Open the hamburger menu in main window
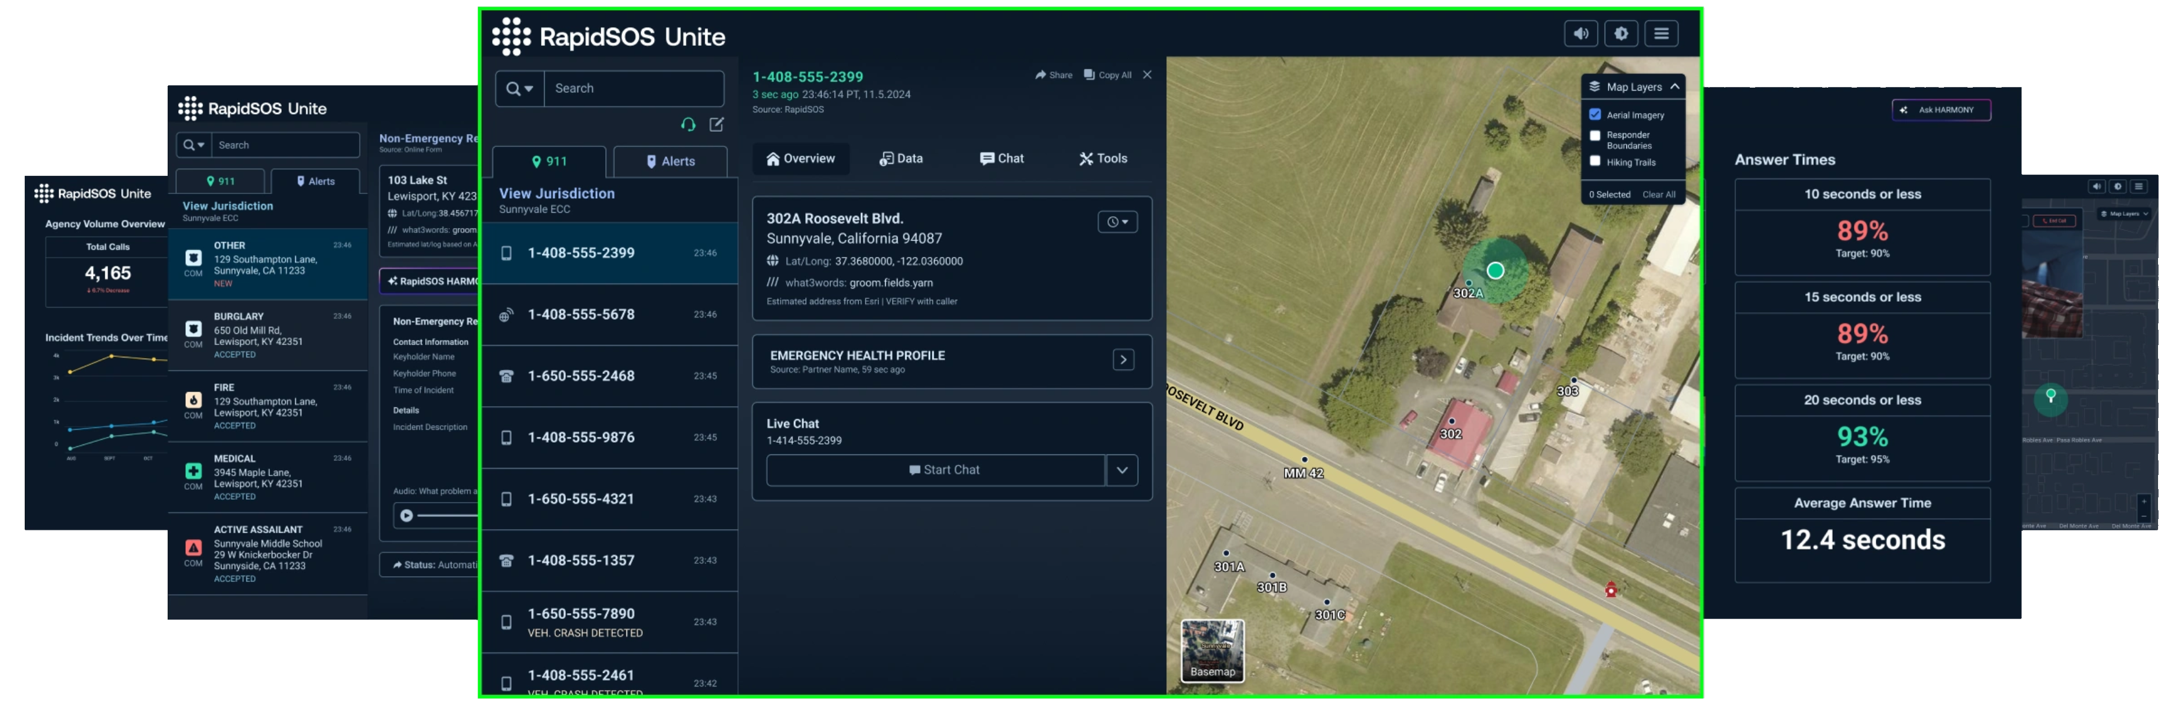This screenshot has height=709, width=2181. (1661, 34)
